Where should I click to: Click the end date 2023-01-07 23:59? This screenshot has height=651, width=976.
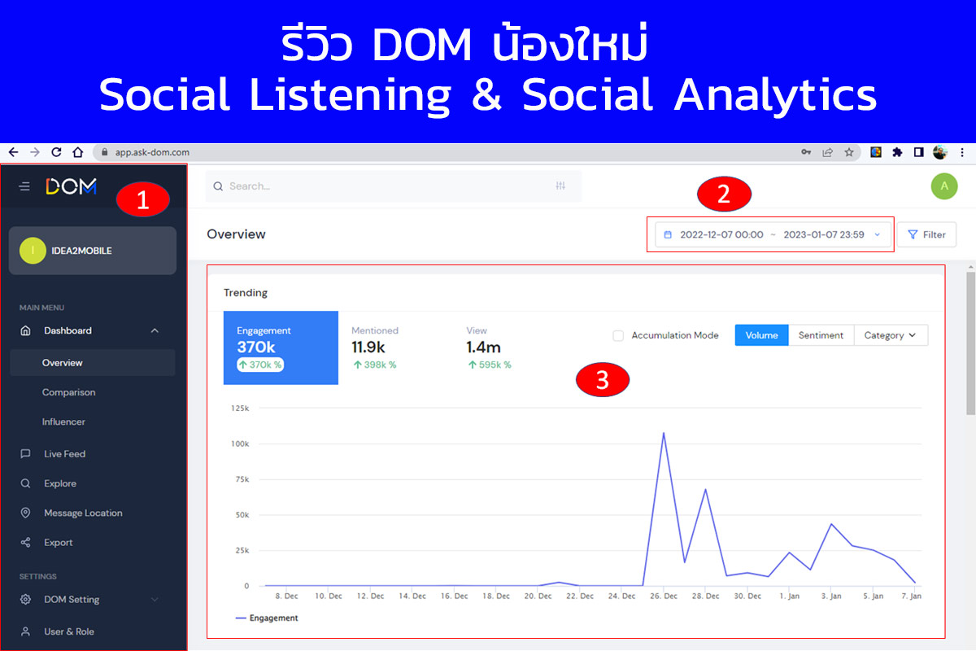tap(824, 234)
